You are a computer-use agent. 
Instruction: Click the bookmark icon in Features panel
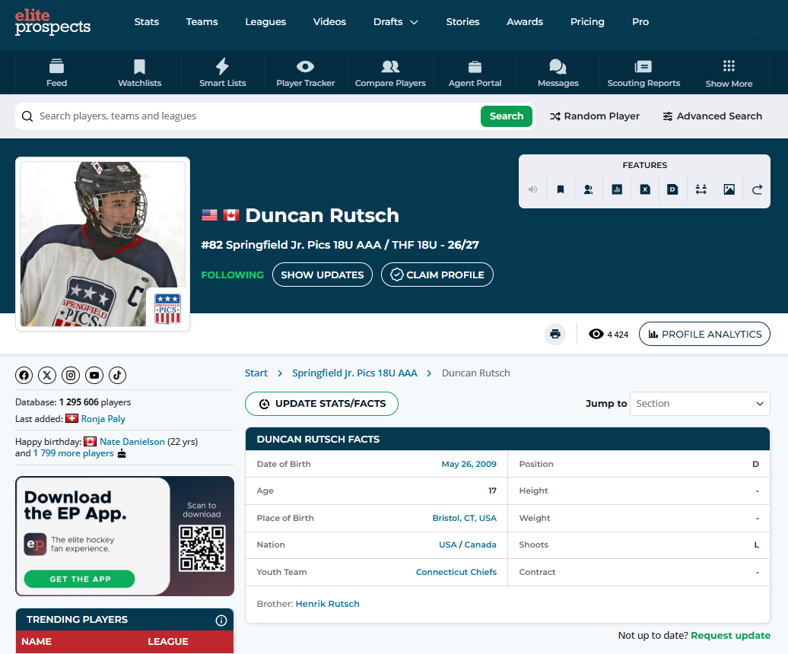tap(561, 189)
